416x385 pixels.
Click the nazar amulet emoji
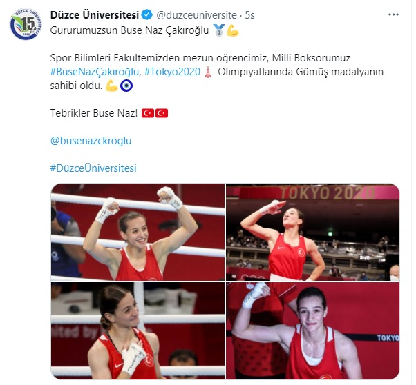click(x=126, y=86)
